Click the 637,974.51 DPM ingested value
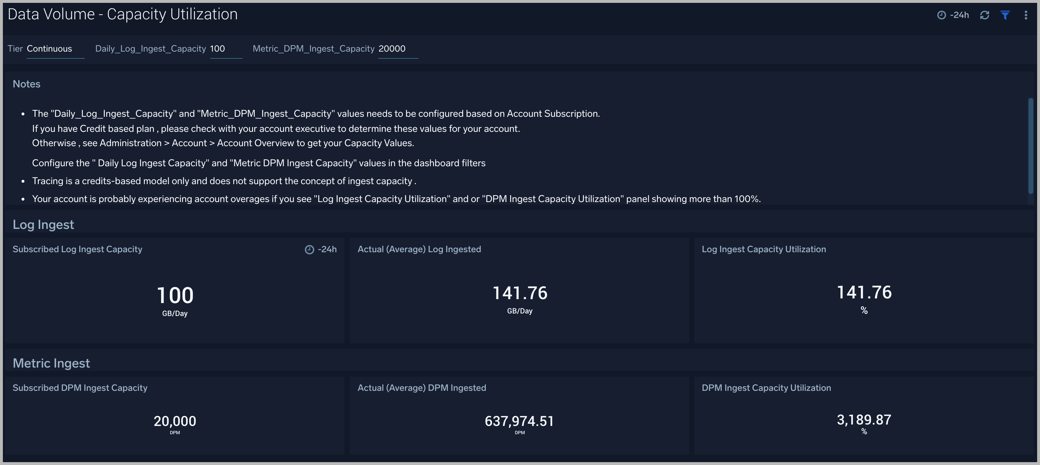 click(x=520, y=421)
